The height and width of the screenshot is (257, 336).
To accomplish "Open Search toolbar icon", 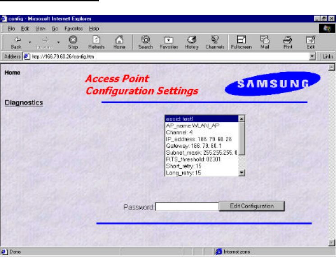I will 146,40.
